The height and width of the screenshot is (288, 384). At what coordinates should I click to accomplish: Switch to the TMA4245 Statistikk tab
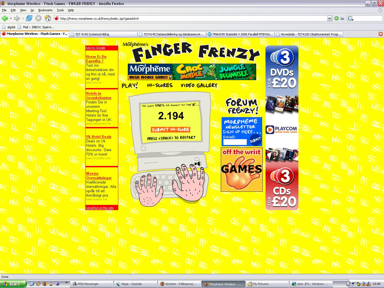click(240, 34)
